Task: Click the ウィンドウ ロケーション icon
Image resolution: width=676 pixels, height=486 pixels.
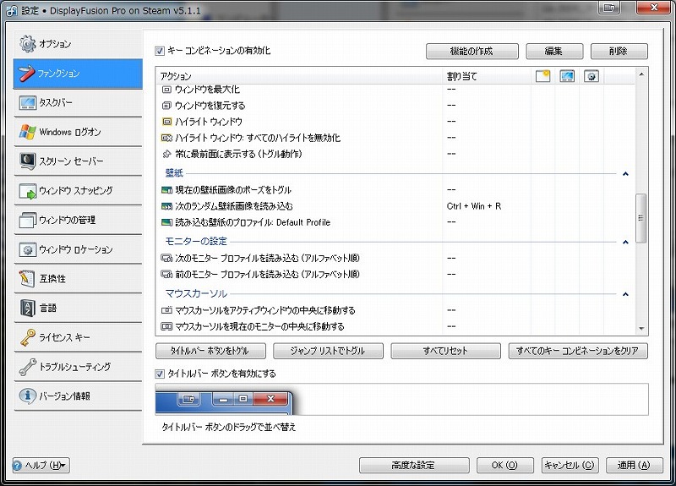Action: click(28, 249)
